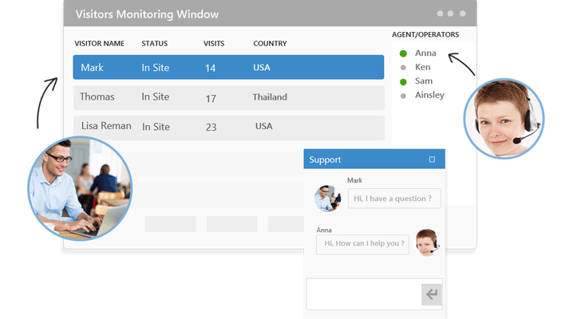Image resolution: width=585 pixels, height=319 pixels.
Task: Select the Mark visitor row
Action: click(228, 68)
